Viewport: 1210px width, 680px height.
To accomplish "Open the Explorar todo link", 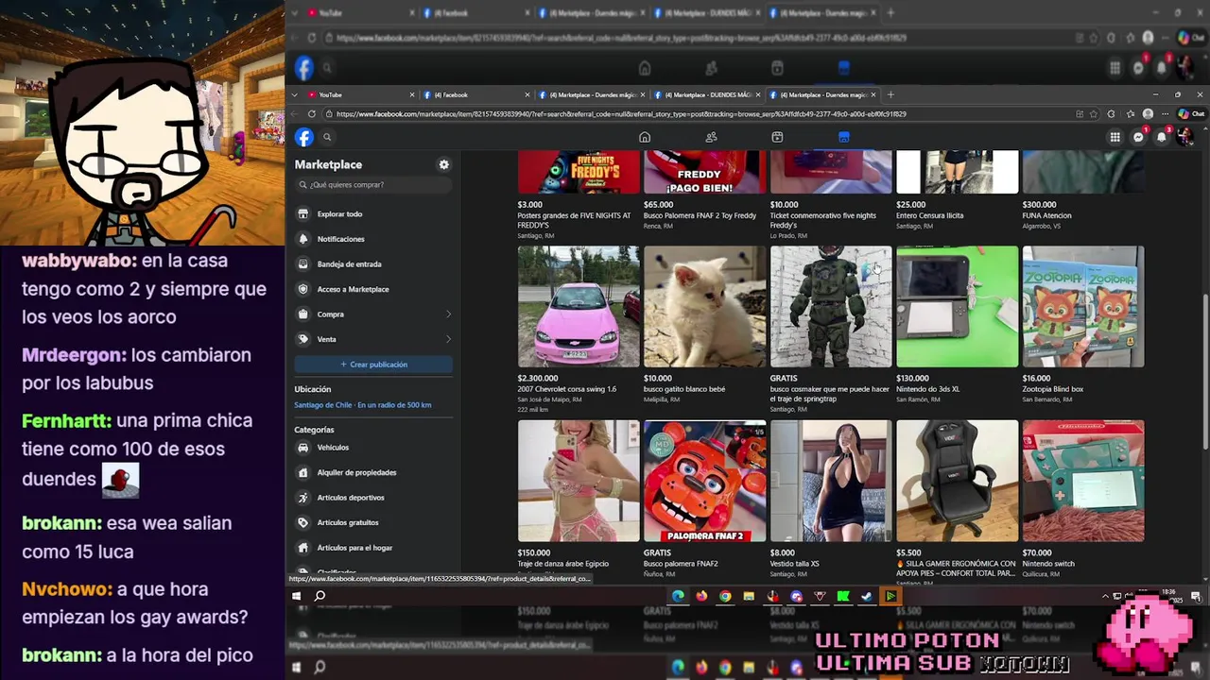I will (339, 214).
